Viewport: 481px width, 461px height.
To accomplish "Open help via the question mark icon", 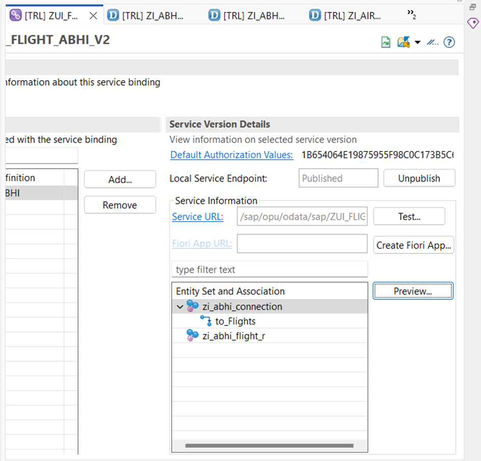I will (x=449, y=42).
